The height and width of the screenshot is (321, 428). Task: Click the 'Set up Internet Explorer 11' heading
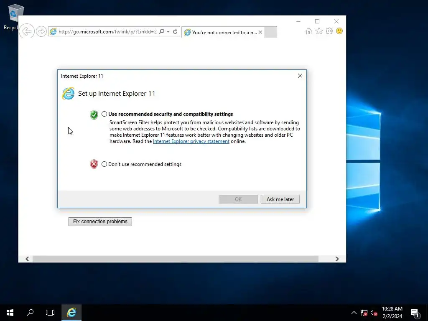(x=117, y=93)
